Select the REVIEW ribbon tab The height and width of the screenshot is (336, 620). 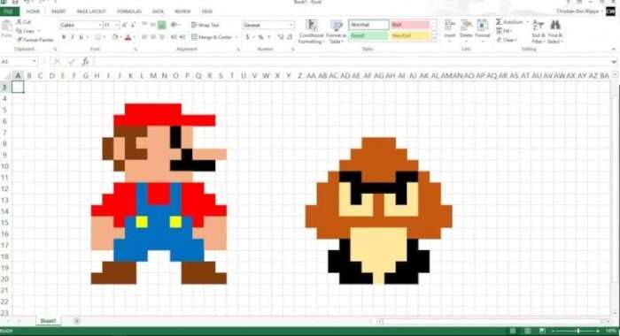pos(182,11)
